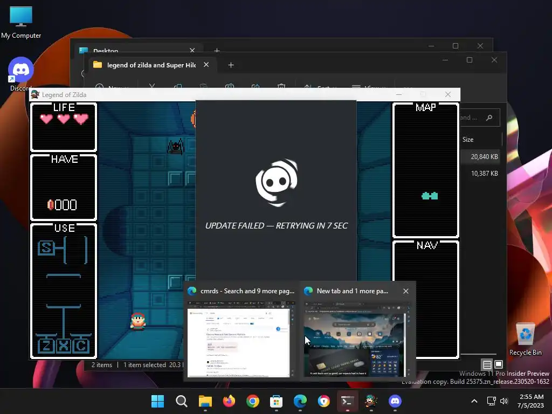
Task: Launch Firefox from the taskbar
Action: (229, 401)
